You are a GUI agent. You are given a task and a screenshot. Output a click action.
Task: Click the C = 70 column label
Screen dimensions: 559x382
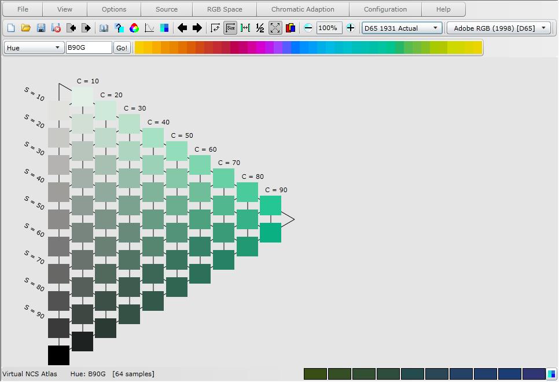point(229,163)
